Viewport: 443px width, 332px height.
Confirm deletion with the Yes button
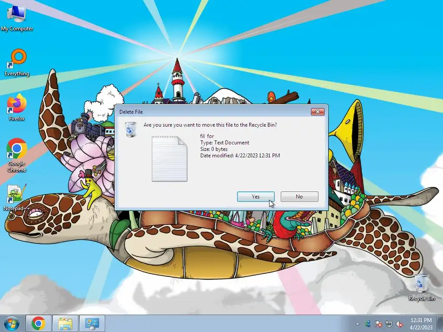point(256,197)
